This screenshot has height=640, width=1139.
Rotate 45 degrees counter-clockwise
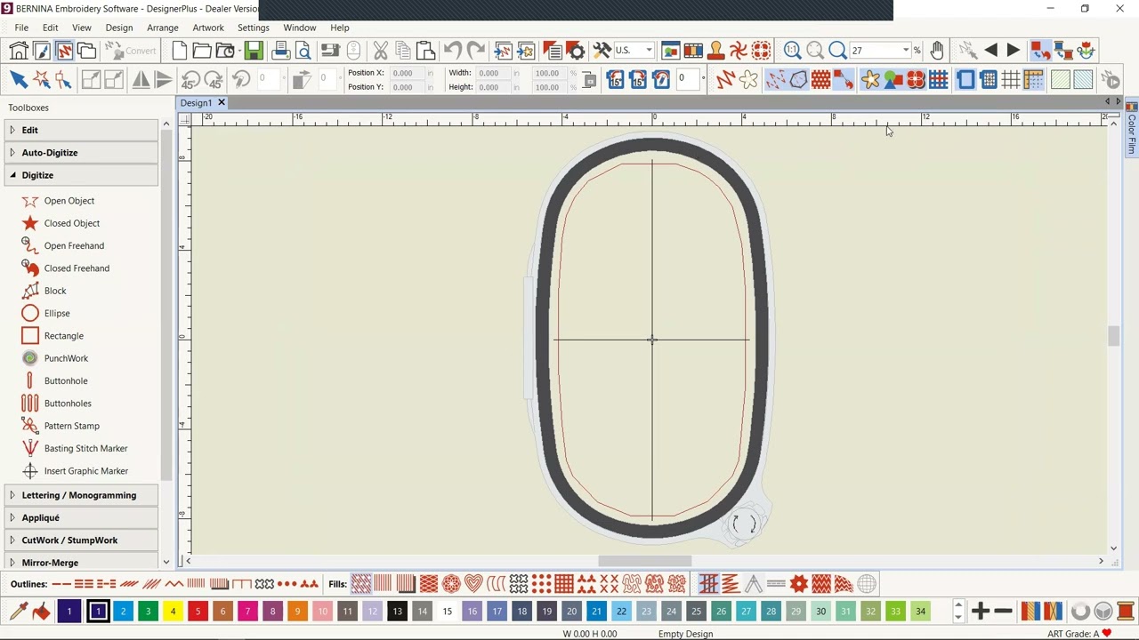[190, 80]
